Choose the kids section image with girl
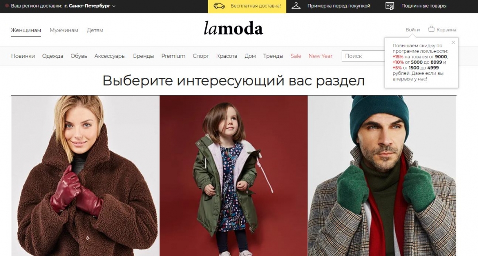Image resolution: width=478 pixels, height=256 pixels. click(234, 176)
